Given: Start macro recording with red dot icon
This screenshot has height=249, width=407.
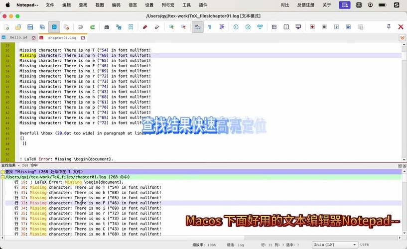Looking at the screenshot, I should pos(312,27).
